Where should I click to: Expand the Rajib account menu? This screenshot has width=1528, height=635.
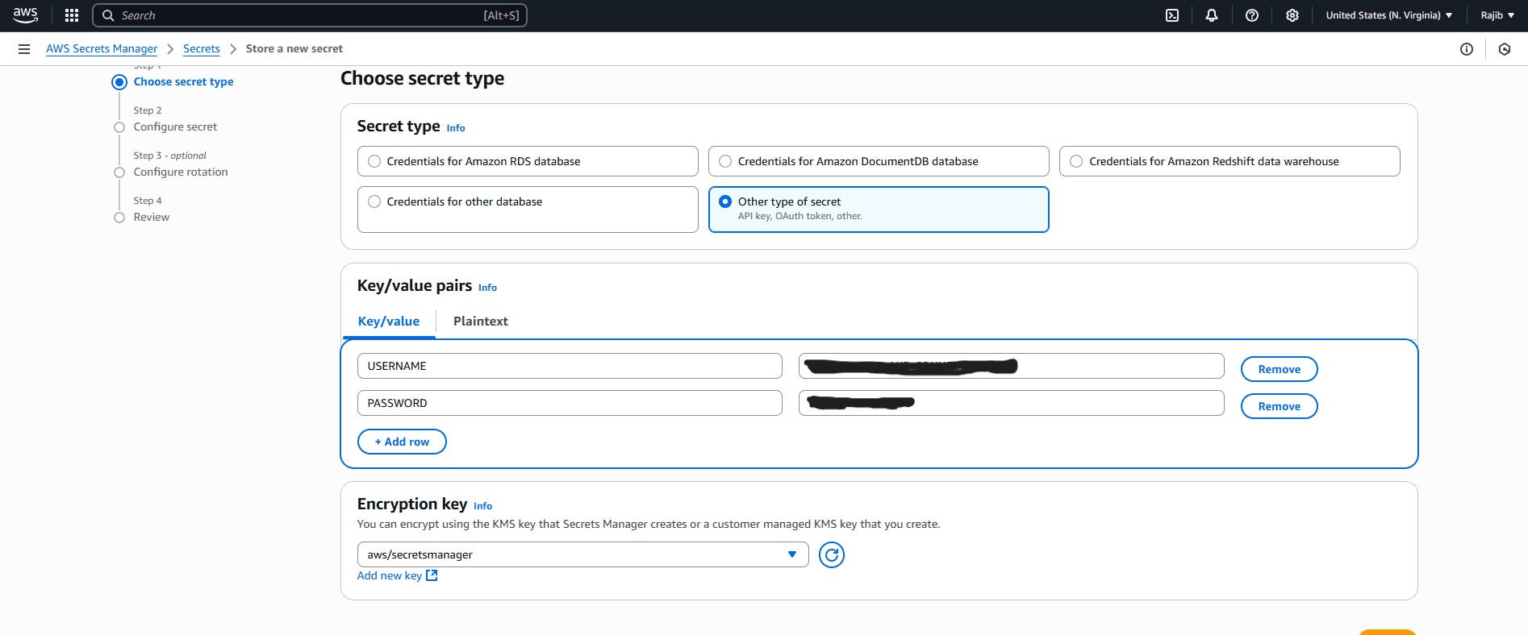(1497, 15)
